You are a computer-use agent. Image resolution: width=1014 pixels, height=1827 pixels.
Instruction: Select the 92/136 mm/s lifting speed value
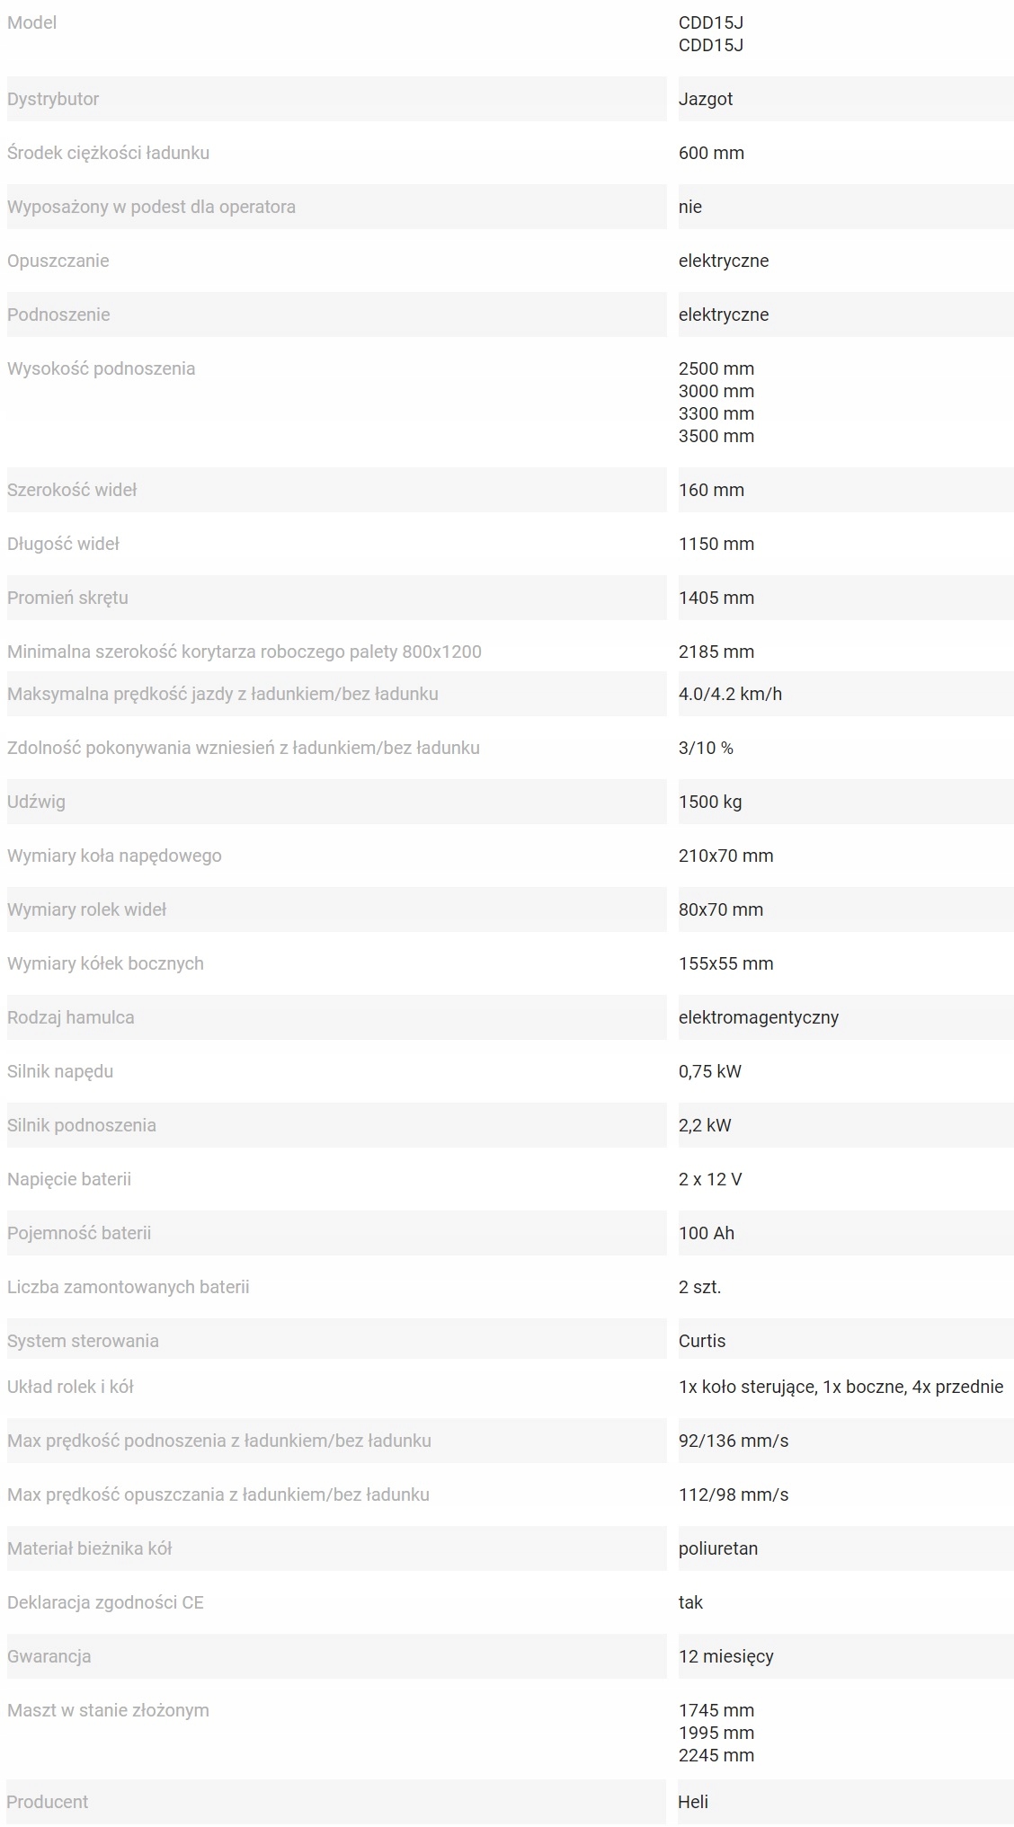point(734,1441)
